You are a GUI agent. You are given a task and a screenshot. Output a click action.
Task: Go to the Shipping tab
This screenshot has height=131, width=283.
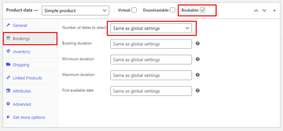point(31,65)
